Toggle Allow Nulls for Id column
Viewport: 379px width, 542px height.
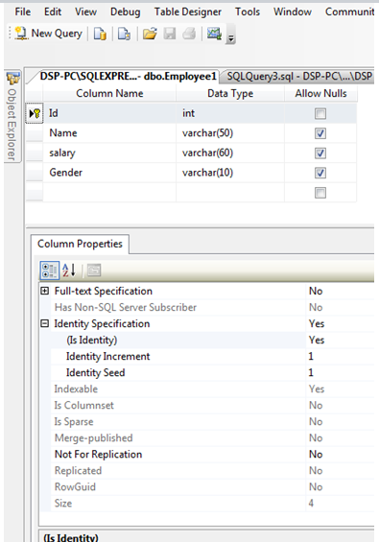tap(320, 113)
